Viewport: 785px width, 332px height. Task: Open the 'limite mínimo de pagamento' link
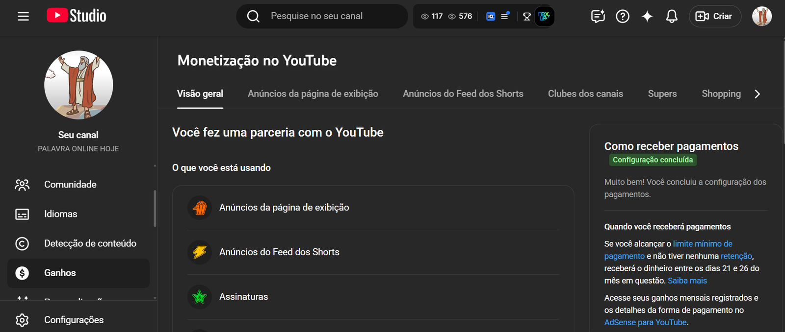668,250
